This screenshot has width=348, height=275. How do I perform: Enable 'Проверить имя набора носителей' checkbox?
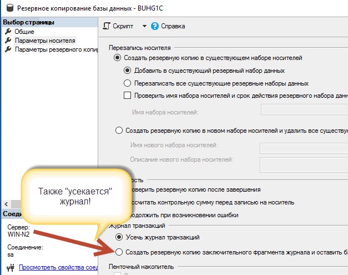pos(128,96)
